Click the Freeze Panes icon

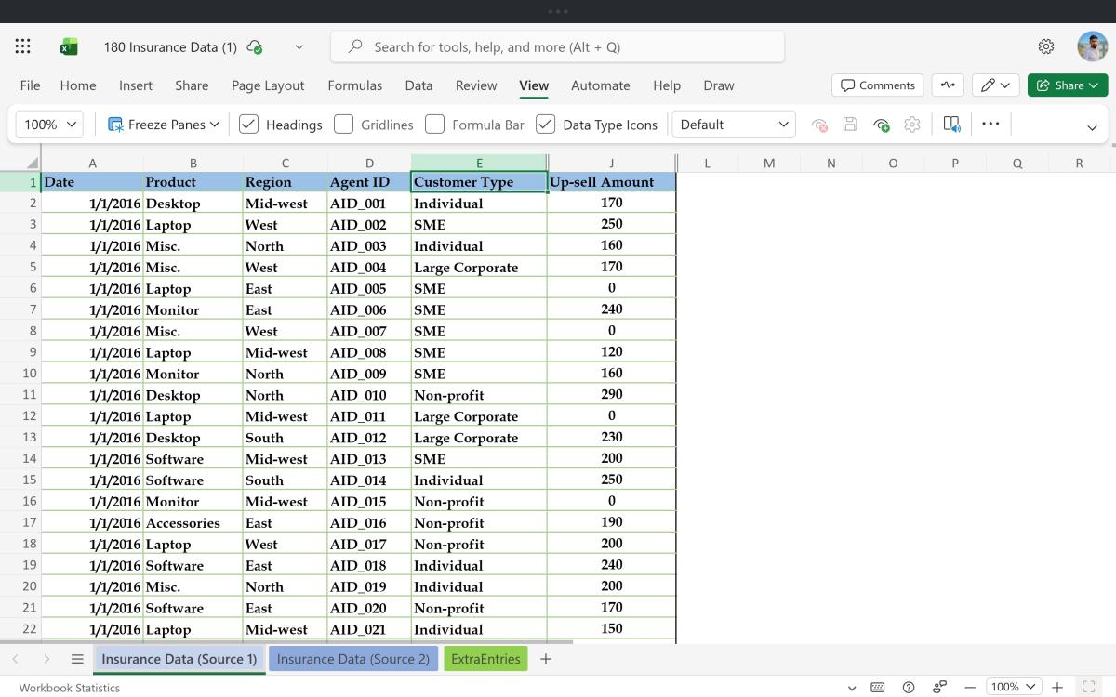tap(116, 125)
